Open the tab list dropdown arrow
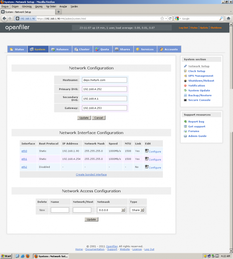Screen dimensions: 233x259 [231, 12]
